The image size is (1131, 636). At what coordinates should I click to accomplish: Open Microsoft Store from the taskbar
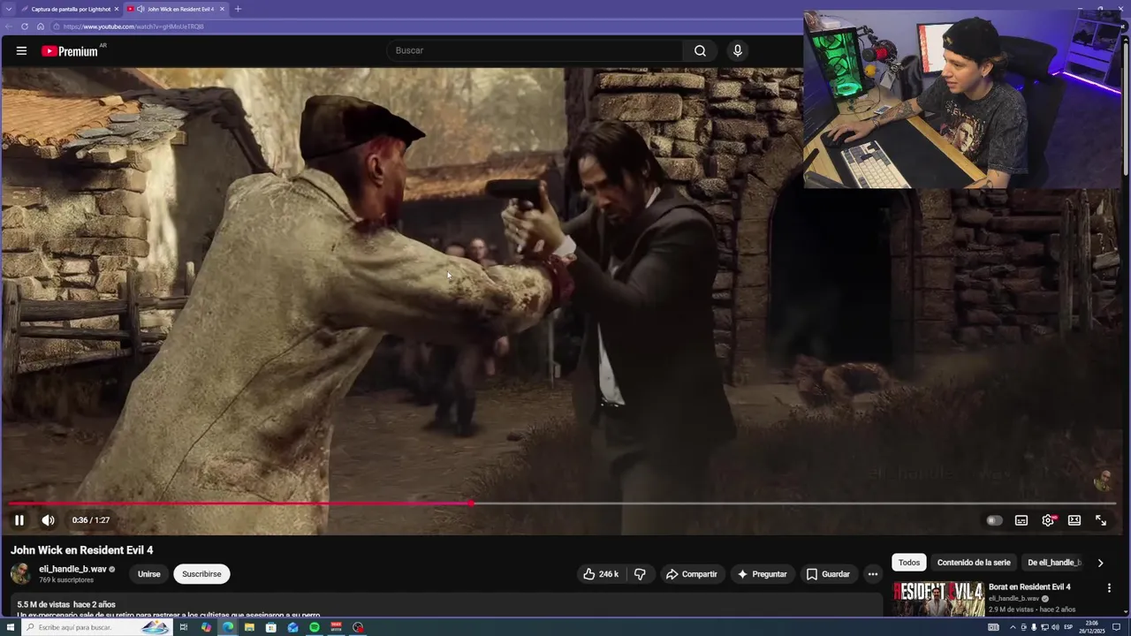click(x=271, y=627)
